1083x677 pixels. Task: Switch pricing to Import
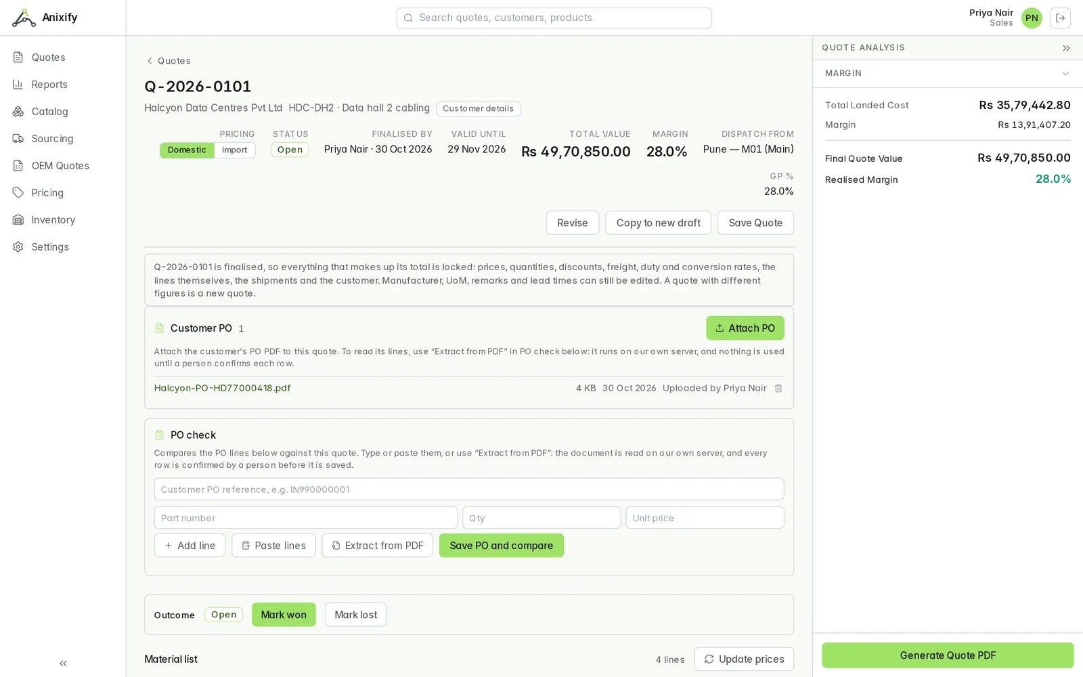[x=235, y=150]
